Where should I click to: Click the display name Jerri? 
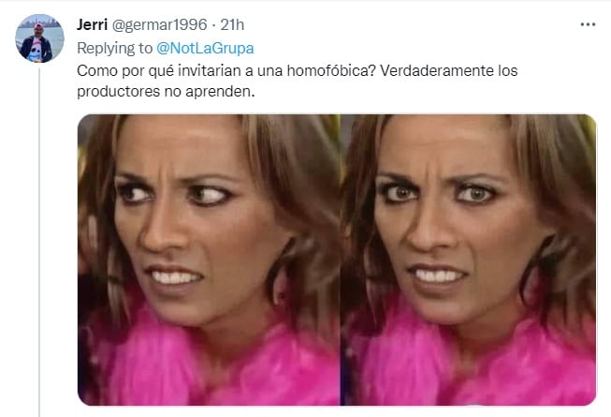(92, 25)
